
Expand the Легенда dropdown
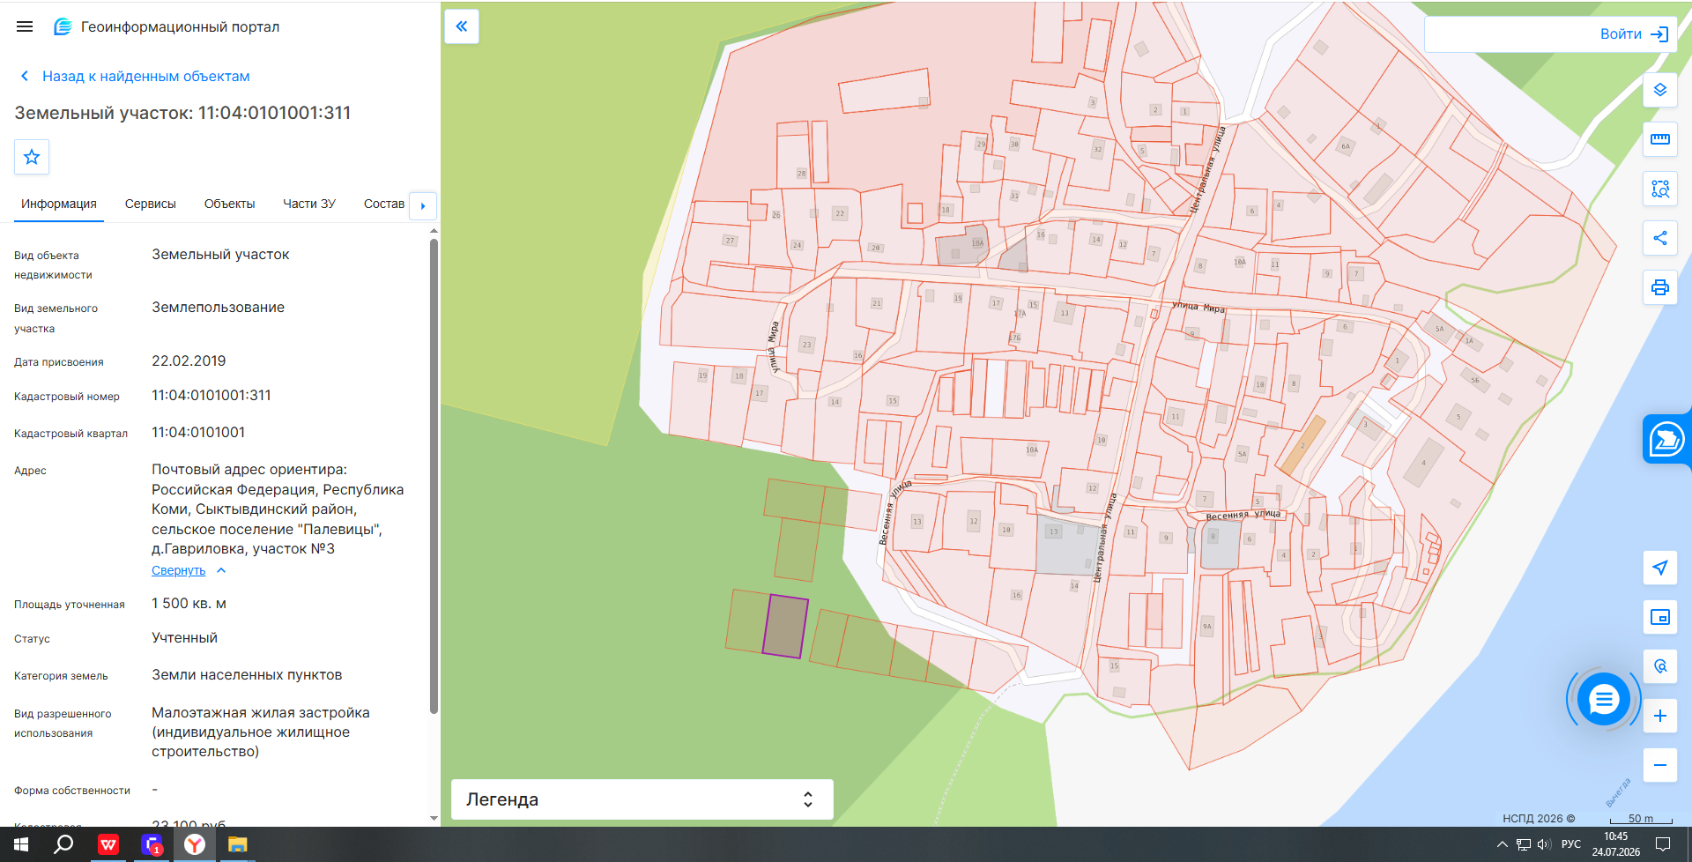click(x=642, y=799)
